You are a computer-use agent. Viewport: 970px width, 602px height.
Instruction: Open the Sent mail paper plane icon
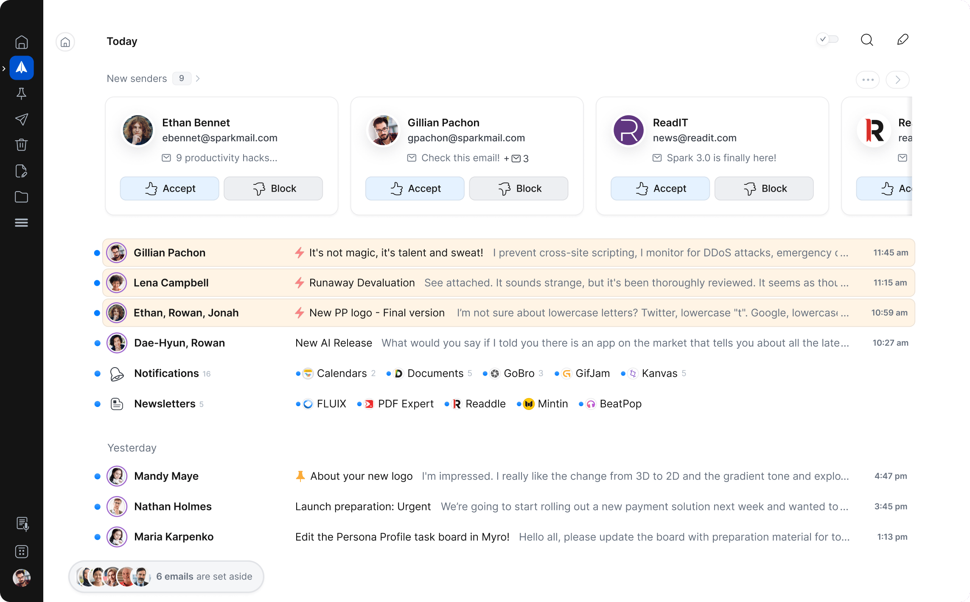[21, 119]
